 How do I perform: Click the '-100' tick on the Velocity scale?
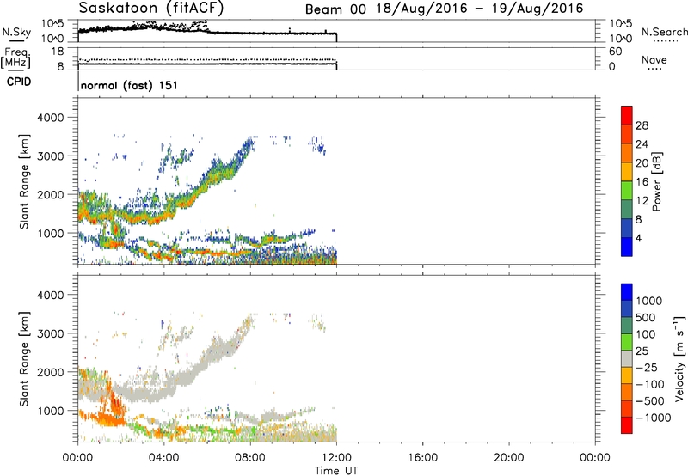point(650,384)
